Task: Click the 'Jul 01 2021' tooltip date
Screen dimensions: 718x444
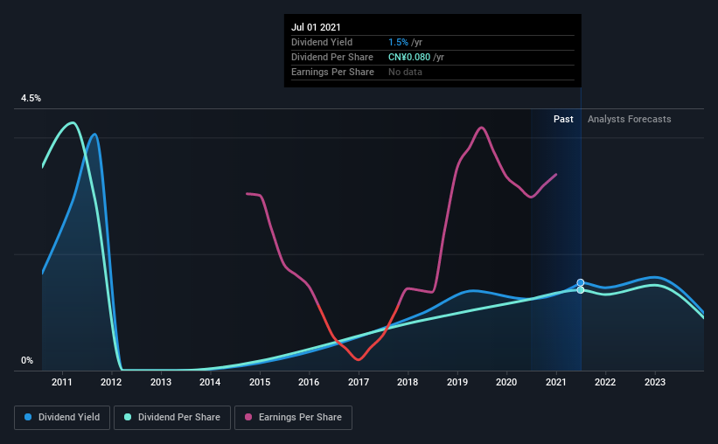Action: pyautogui.click(x=316, y=27)
